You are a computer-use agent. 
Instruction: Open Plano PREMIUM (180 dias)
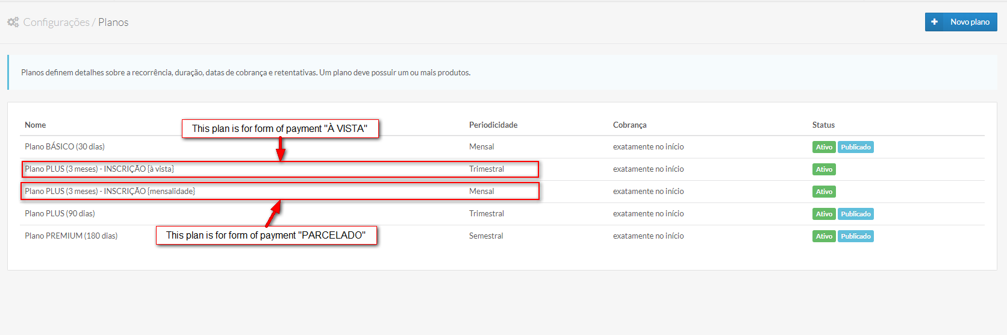pyautogui.click(x=71, y=236)
